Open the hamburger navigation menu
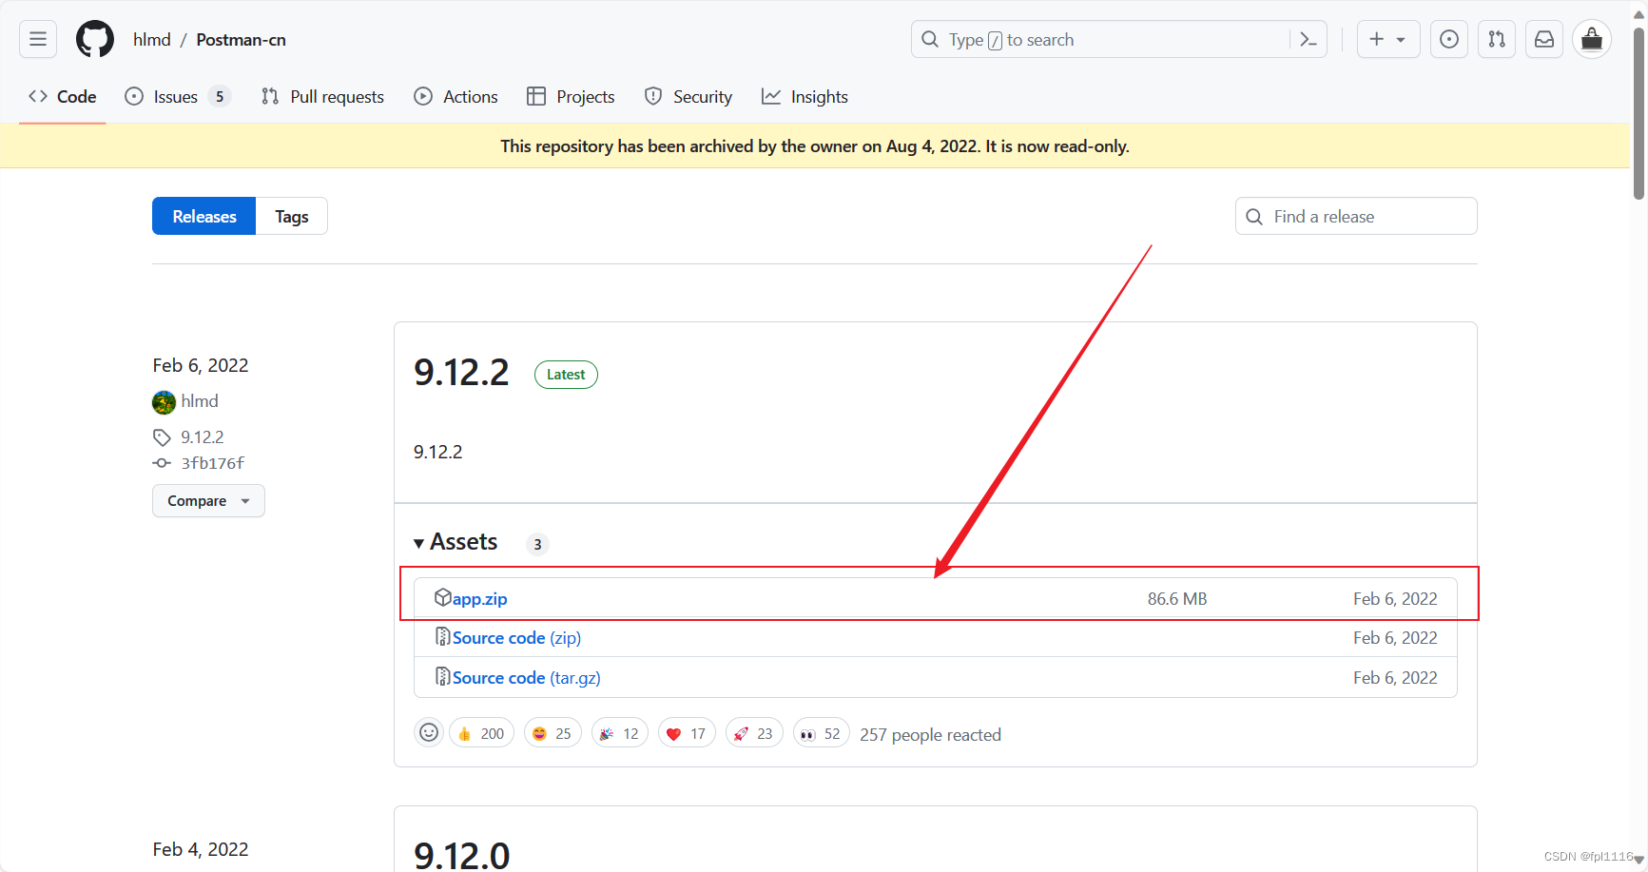The width and height of the screenshot is (1648, 872). [x=38, y=39]
